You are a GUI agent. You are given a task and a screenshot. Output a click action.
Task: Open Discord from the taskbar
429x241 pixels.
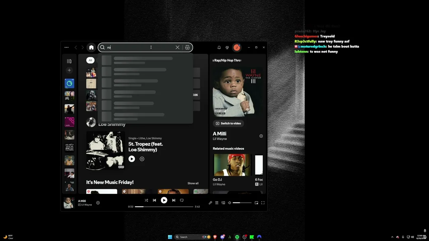(x=222, y=237)
